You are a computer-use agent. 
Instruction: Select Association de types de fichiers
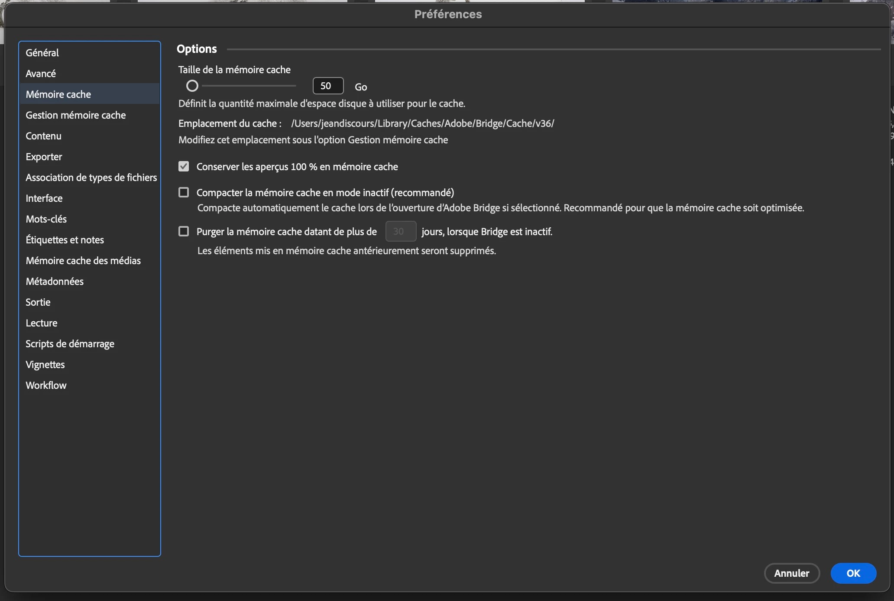click(91, 178)
